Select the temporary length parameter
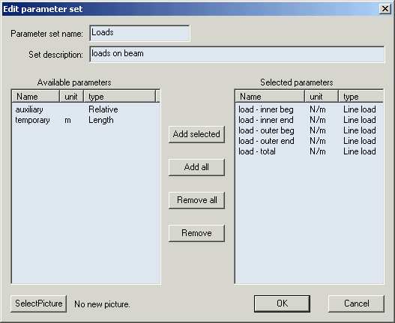395x323 pixels. point(85,120)
